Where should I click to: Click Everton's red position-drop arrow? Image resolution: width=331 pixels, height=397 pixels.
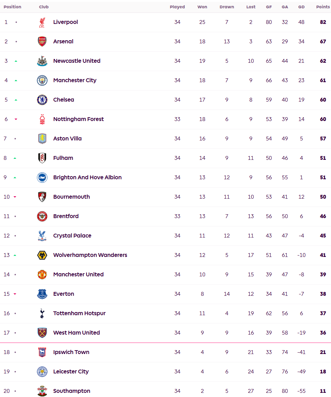coord(15,294)
